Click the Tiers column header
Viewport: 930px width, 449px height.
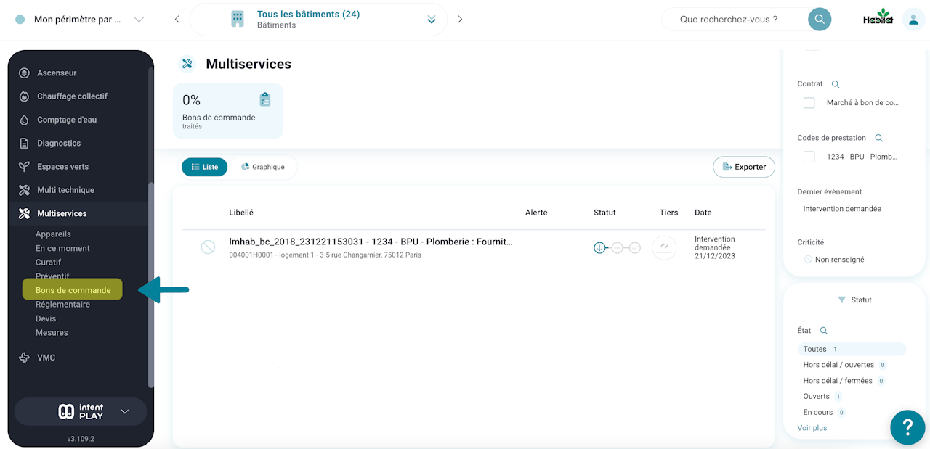pos(668,213)
